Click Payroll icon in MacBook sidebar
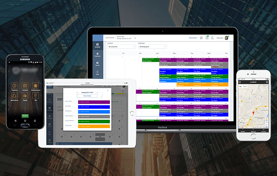 pyautogui.click(x=97, y=64)
